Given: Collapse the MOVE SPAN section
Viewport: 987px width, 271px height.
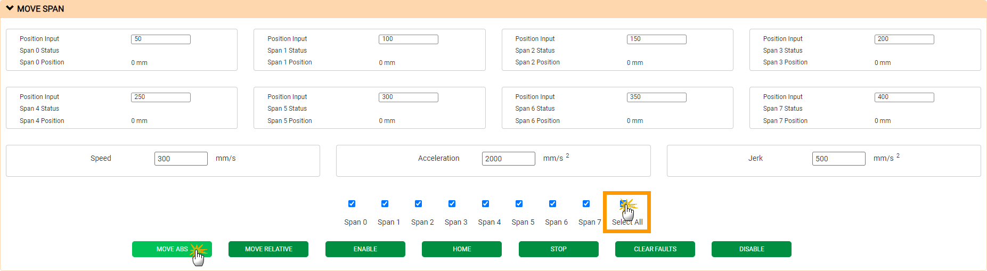Looking at the screenshot, I should pos(10,9).
